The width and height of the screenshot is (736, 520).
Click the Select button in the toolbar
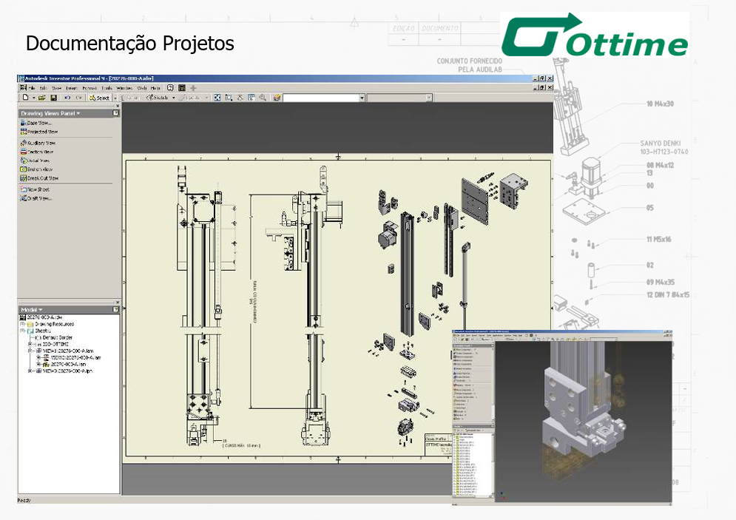(99, 98)
